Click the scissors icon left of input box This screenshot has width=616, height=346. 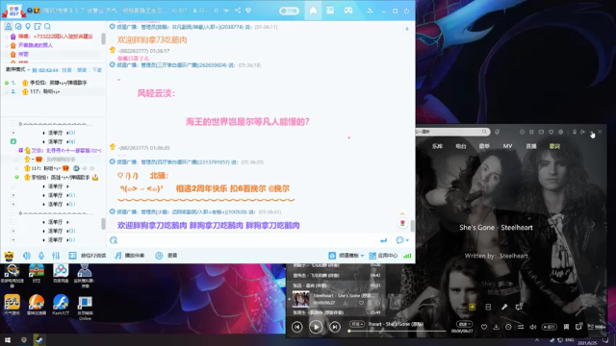[114, 240]
